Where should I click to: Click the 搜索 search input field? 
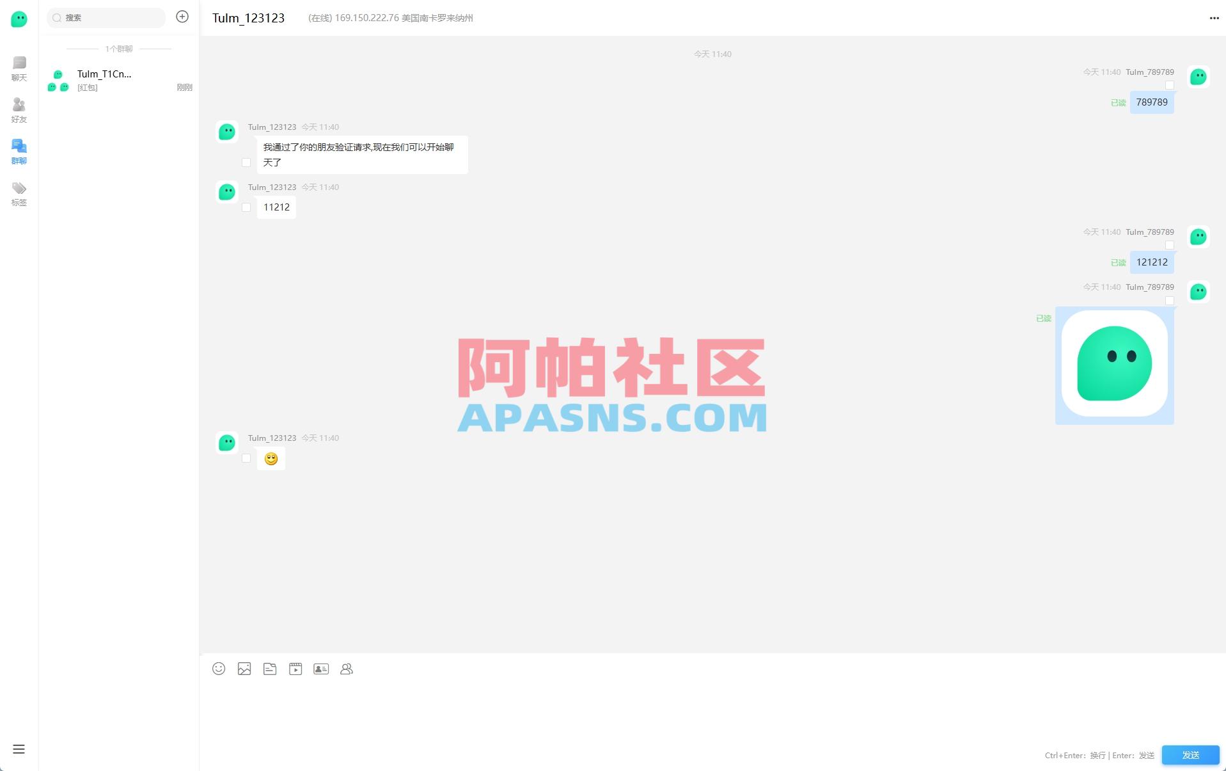coord(106,17)
